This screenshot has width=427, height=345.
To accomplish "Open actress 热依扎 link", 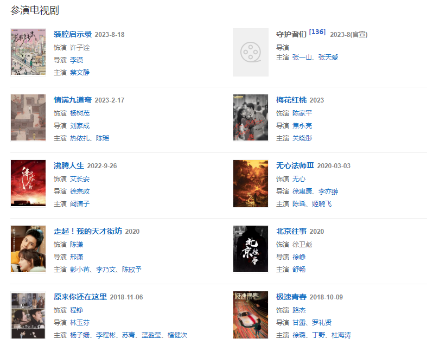I will click(80, 138).
